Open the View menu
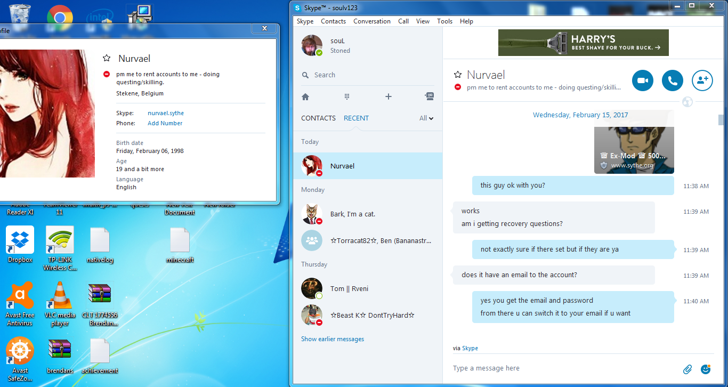Viewport: 728px width, 387px height. [423, 21]
